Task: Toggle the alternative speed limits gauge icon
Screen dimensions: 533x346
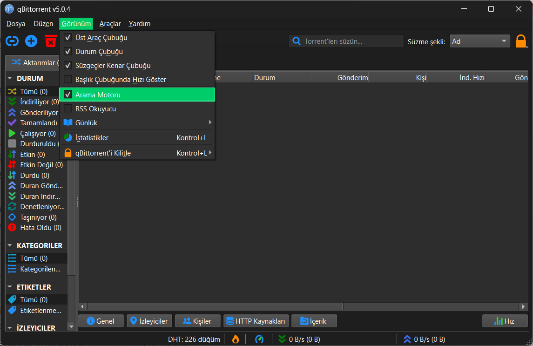Action: coord(259,339)
